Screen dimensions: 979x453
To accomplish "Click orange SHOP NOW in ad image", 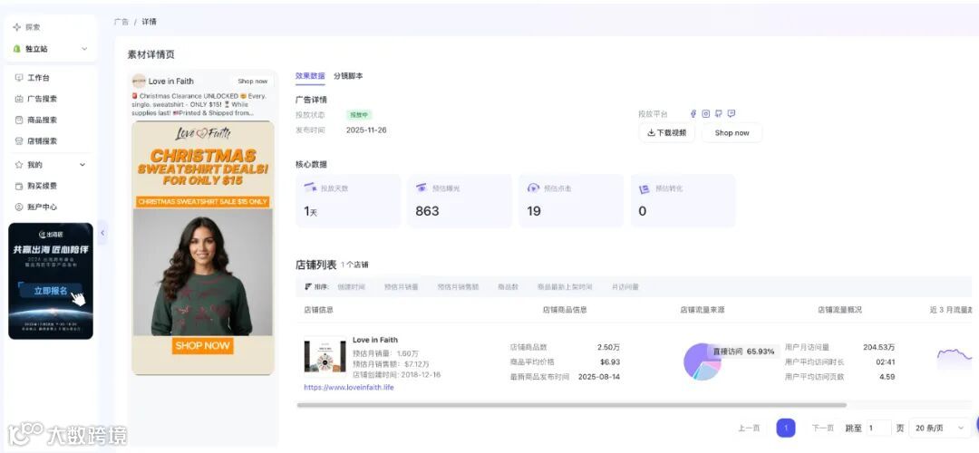I will click(x=203, y=346).
